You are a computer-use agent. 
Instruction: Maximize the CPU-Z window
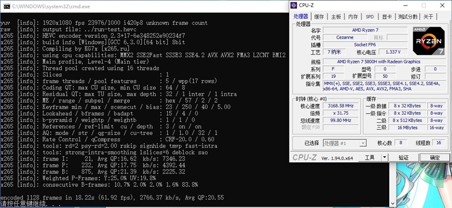pyautogui.click(x=423, y=5)
